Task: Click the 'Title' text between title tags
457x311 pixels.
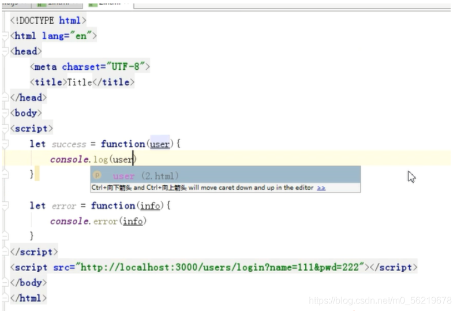Action: click(x=79, y=82)
